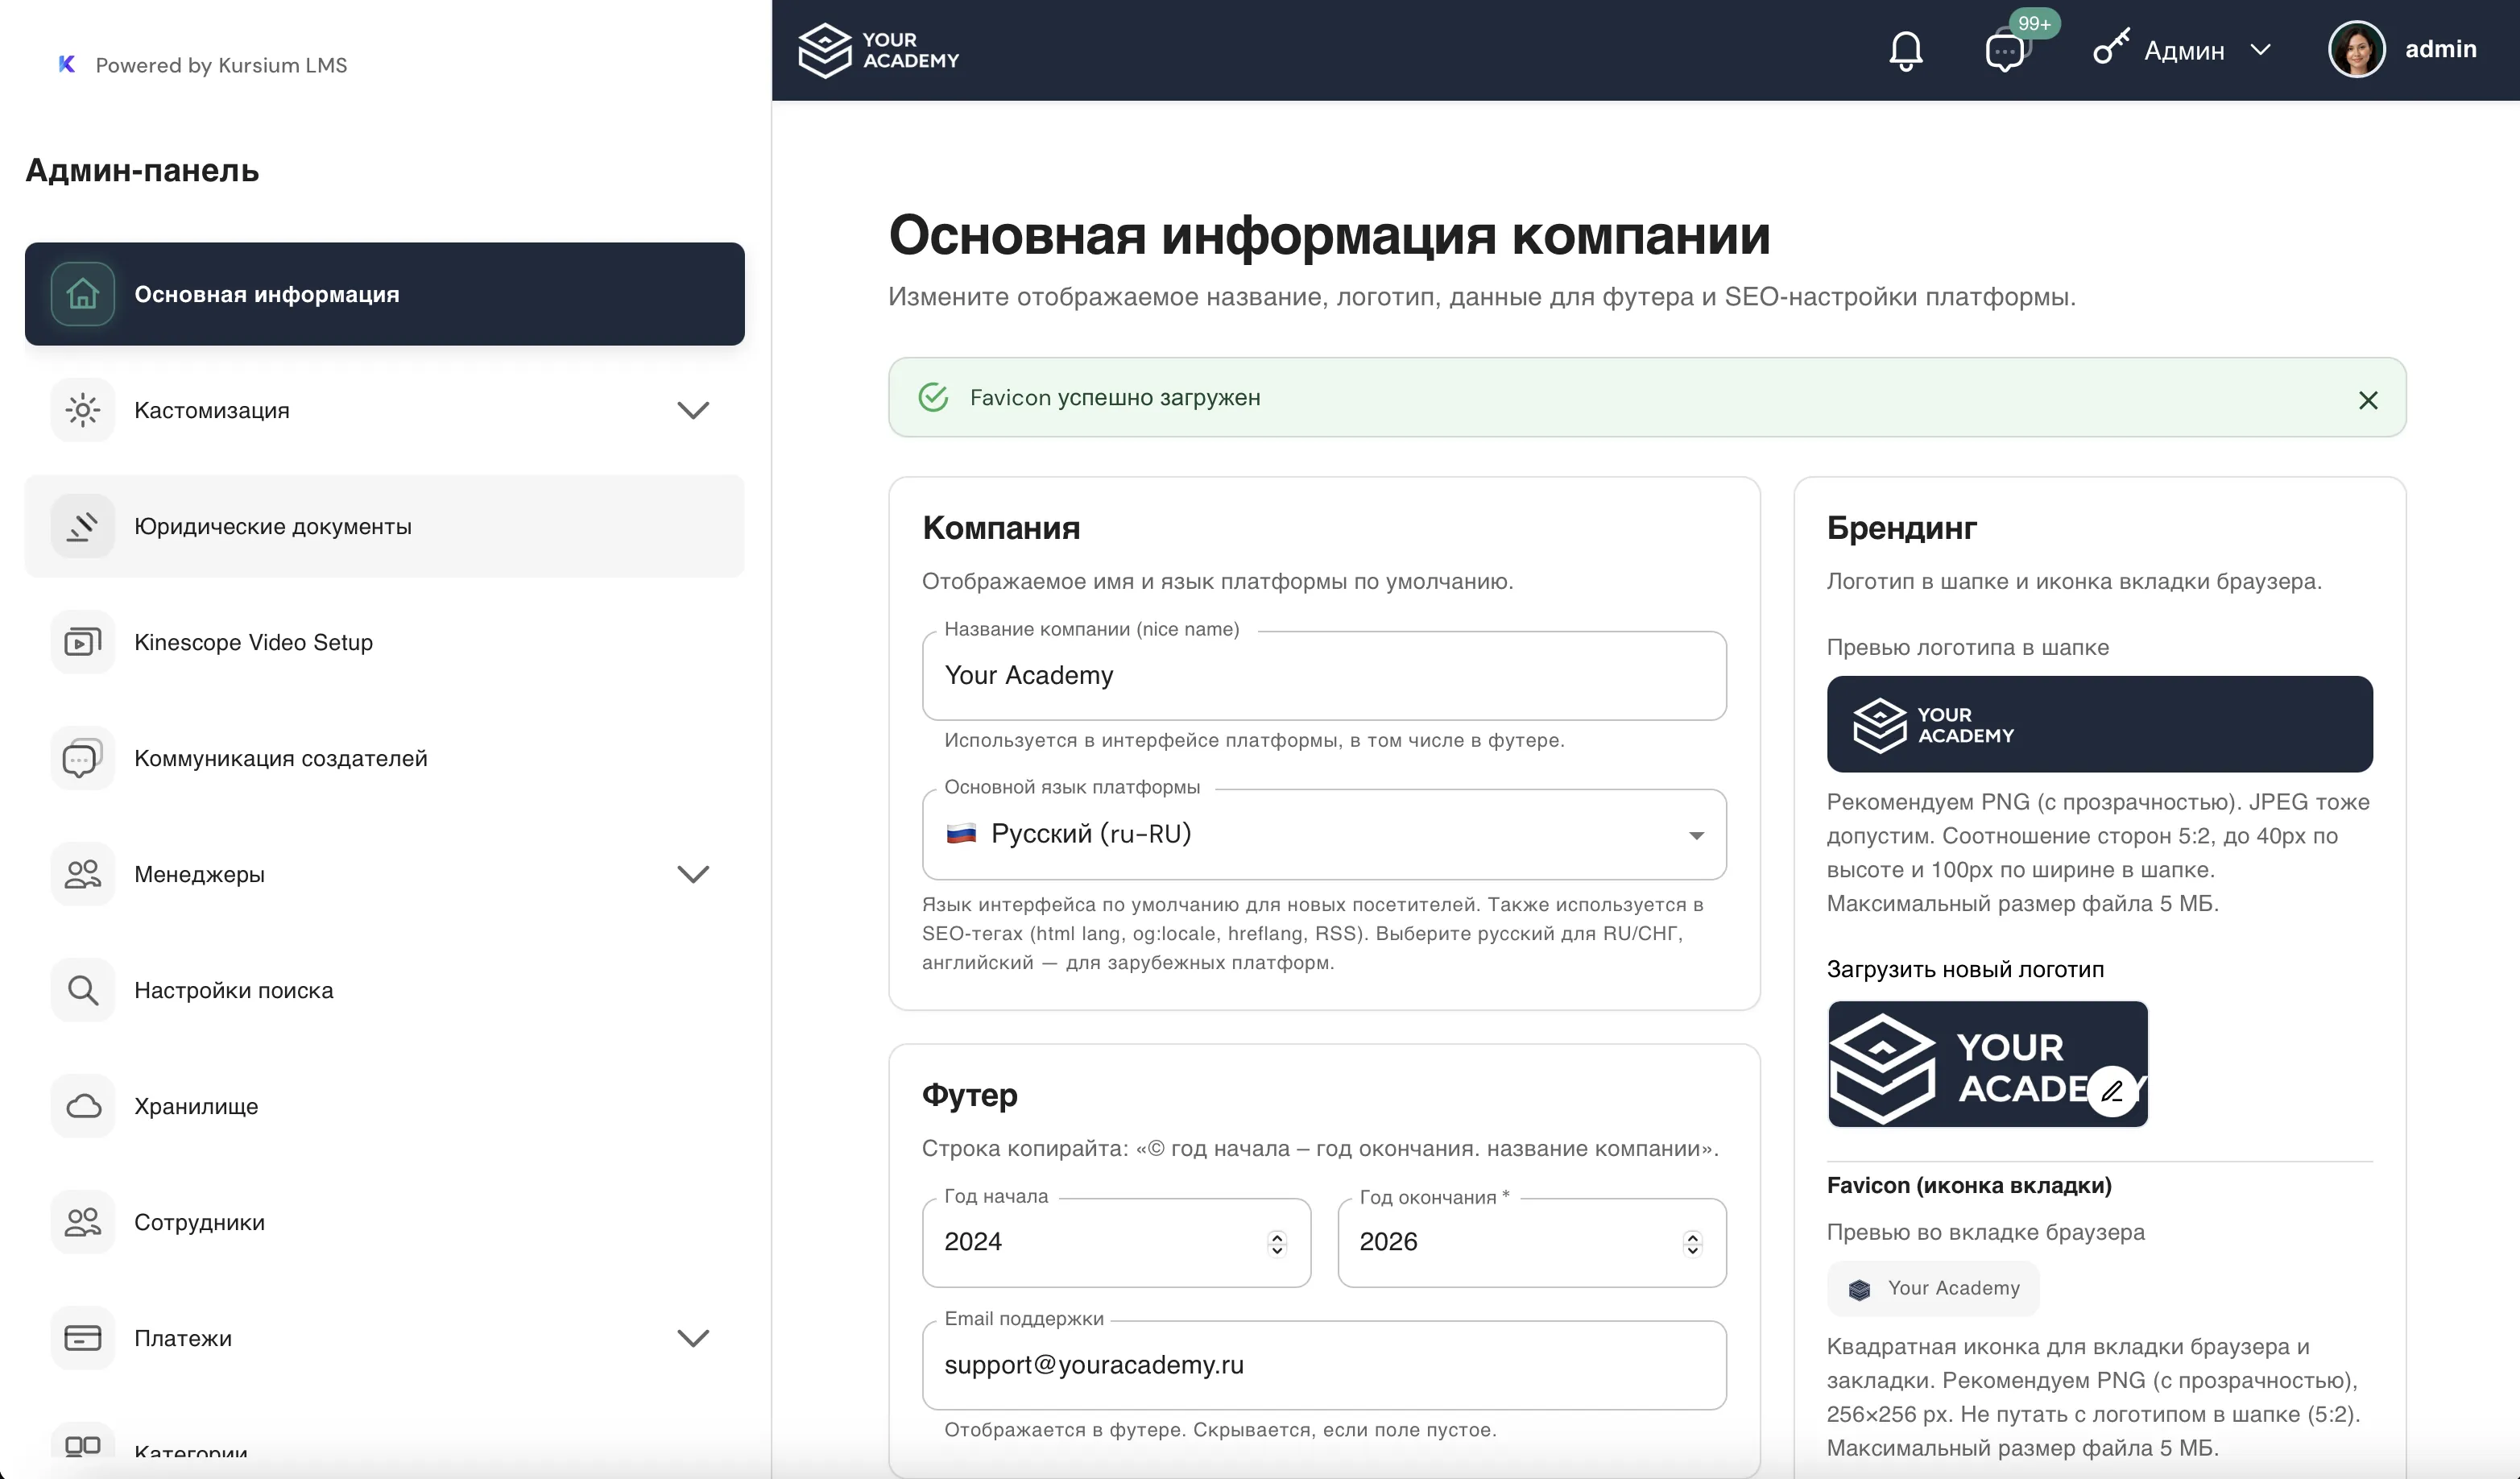Click the Настройки поиска magnifier icon

[x=83, y=990]
